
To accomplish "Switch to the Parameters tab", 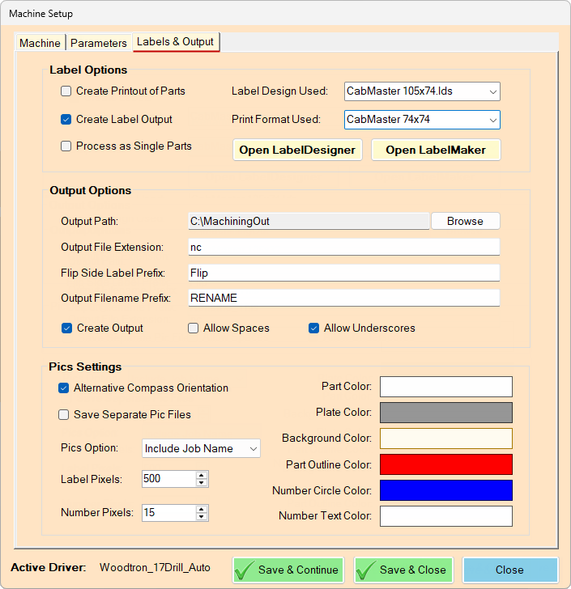I will tap(98, 43).
